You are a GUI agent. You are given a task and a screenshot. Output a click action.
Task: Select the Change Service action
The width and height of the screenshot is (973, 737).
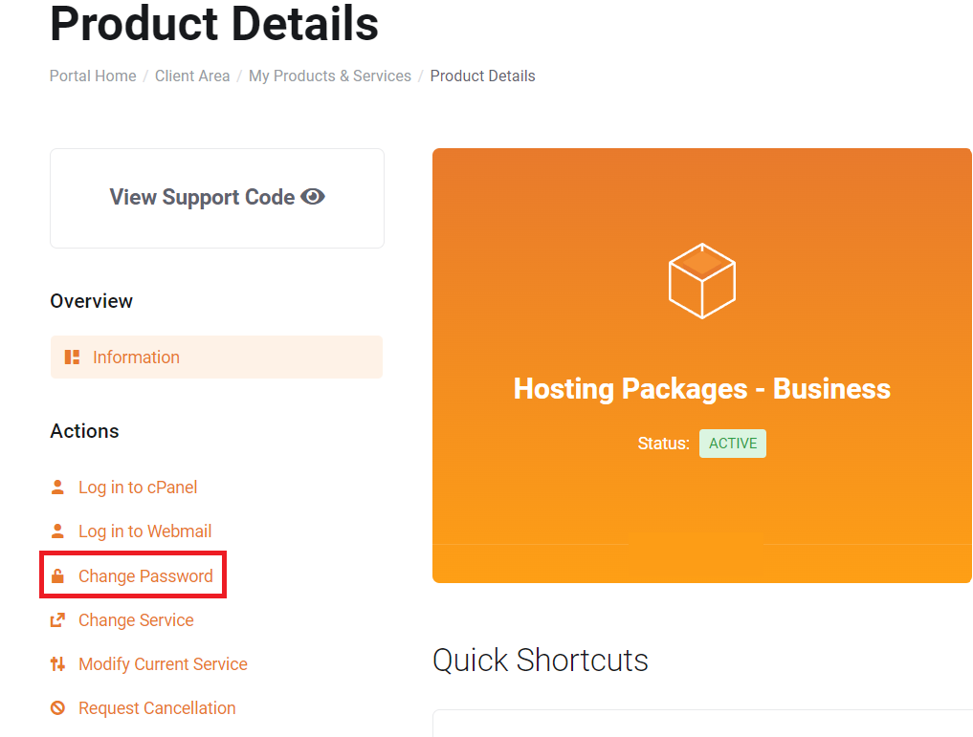point(136,620)
